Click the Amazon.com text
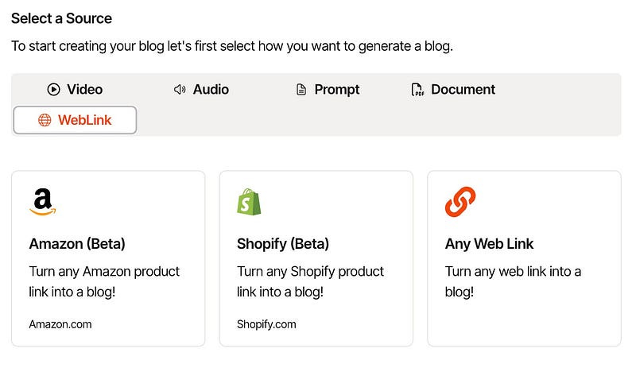Viewport: 636px width, 391px height. click(x=60, y=324)
